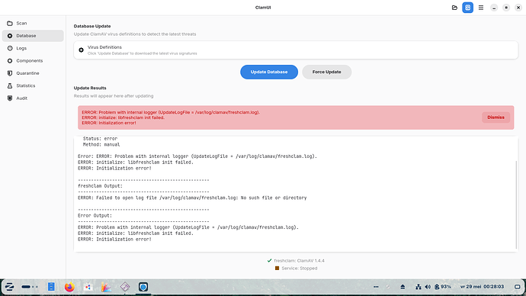
Task: Click the 'Failed to open log file' output line
Action: (x=192, y=198)
